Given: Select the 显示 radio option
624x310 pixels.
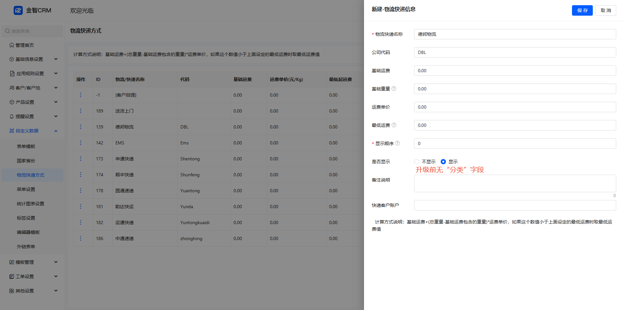Looking at the screenshot, I should coord(443,162).
